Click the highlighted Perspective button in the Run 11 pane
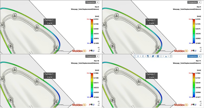204x108 pixels. (193, 56)
